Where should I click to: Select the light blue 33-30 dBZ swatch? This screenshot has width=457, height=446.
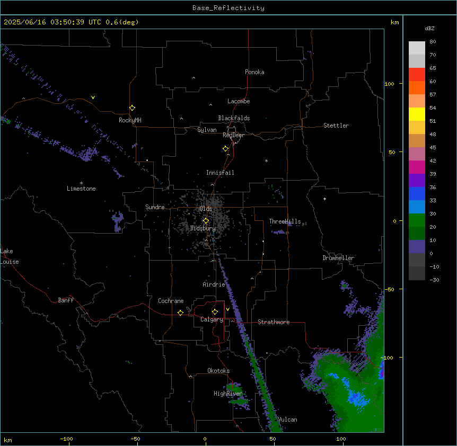[417, 207]
